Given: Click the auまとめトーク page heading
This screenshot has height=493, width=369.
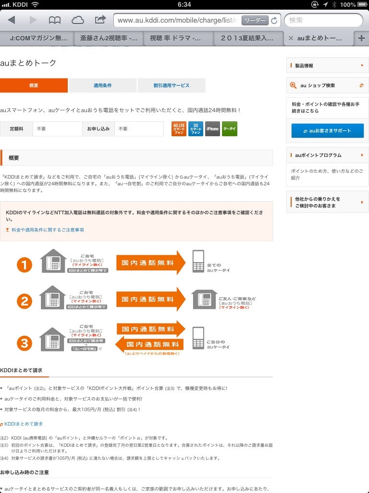Looking at the screenshot, I should (x=28, y=63).
